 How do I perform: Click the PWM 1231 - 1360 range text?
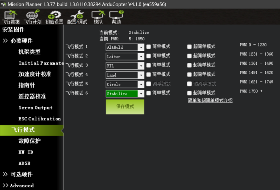[257, 54]
